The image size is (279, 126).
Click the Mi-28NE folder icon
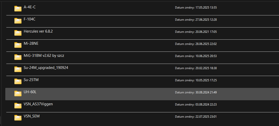(18, 45)
